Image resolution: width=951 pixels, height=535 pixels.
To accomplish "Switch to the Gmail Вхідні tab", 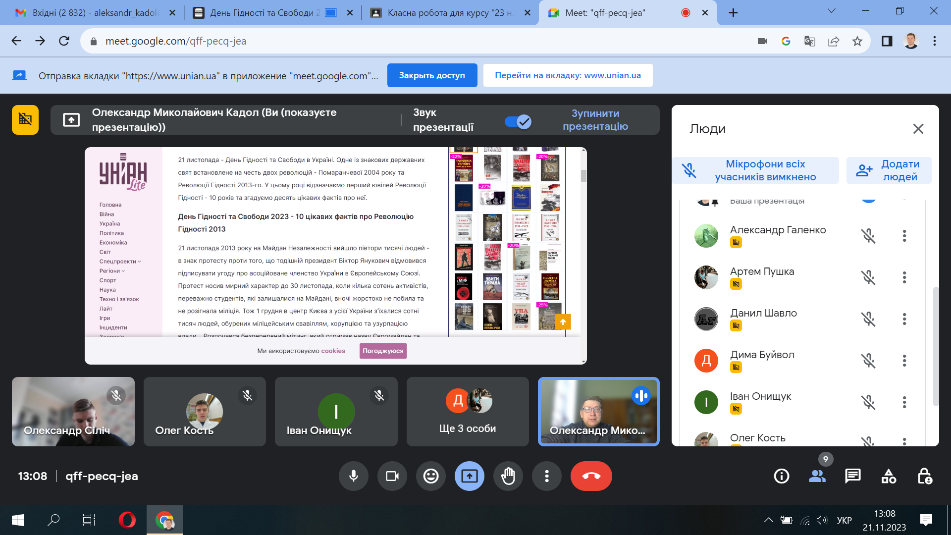I will coord(95,13).
